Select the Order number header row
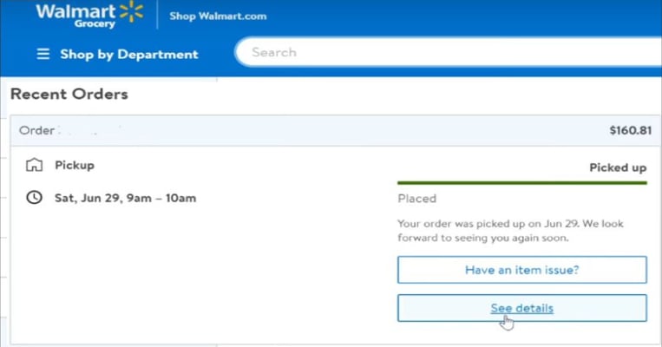The height and width of the screenshot is (347, 662). point(336,130)
